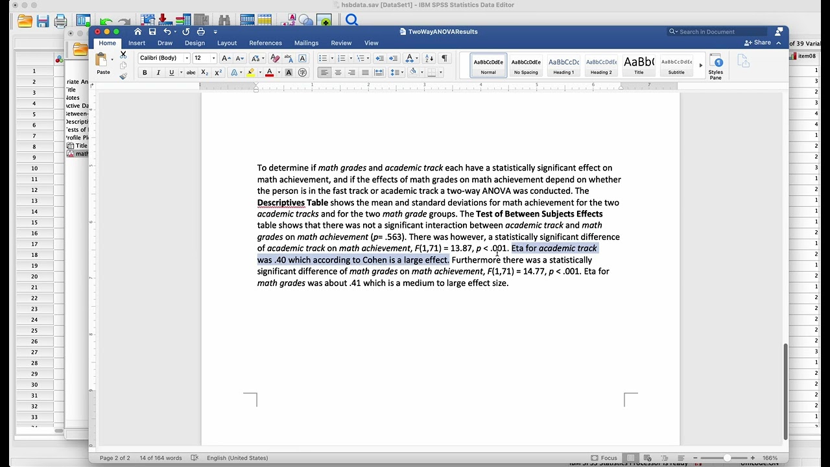This screenshot has width=830, height=467.
Task: Undo the last action in Word
Action: point(167,32)
